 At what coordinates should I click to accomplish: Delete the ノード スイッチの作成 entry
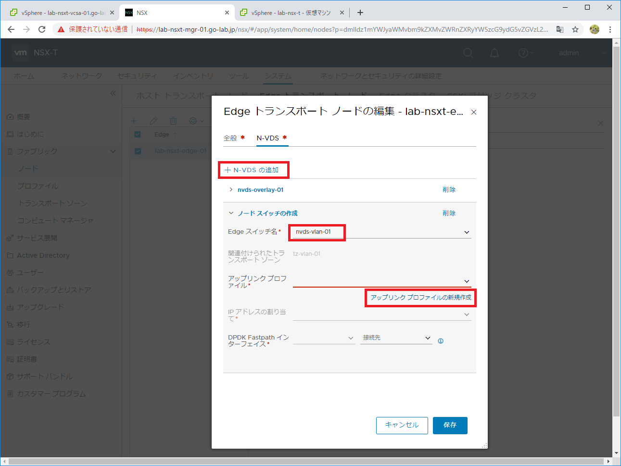[449, 213]
